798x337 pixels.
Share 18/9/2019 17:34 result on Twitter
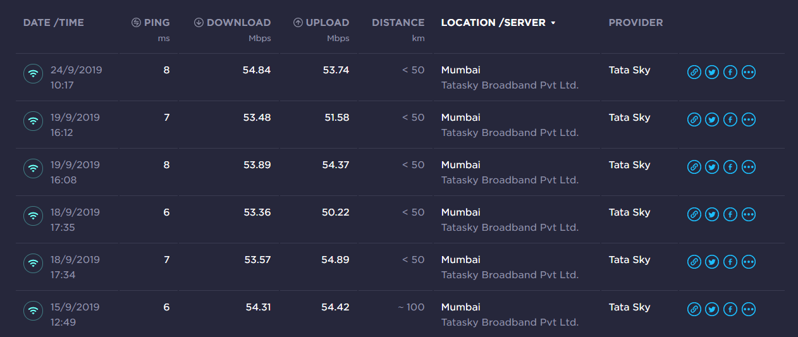pos(712,262)
